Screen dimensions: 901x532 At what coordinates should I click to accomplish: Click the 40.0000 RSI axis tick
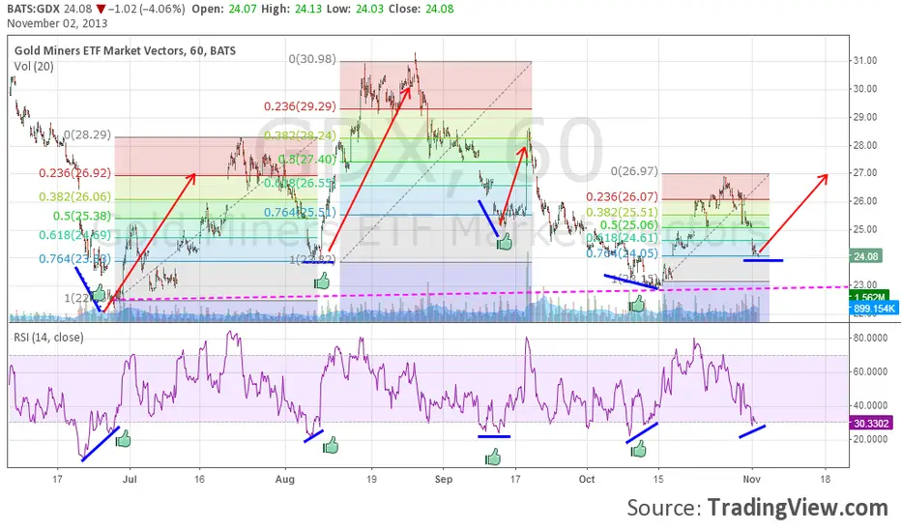(x=870, y=405)
